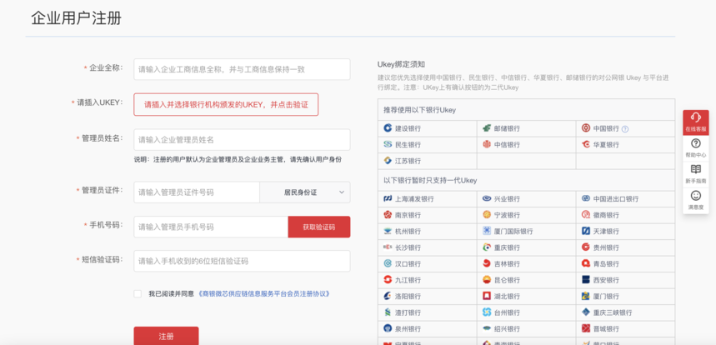Focus the 管理员证件 number input field
The height and width of the screenshot is (345, 716).
pyautogui.click(x=197, y=192)
